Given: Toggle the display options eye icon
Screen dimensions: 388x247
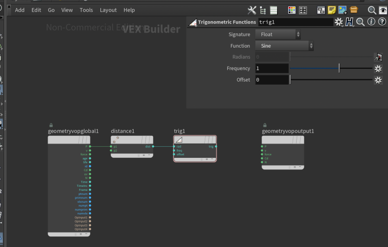Looking at the screenshot, I should [x=383, y=10].
